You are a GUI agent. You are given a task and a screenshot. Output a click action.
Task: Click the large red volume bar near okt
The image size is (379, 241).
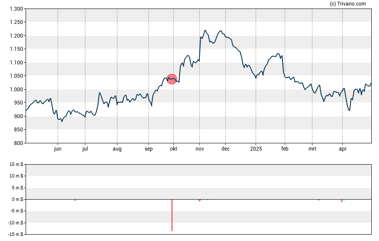point(172,215)
